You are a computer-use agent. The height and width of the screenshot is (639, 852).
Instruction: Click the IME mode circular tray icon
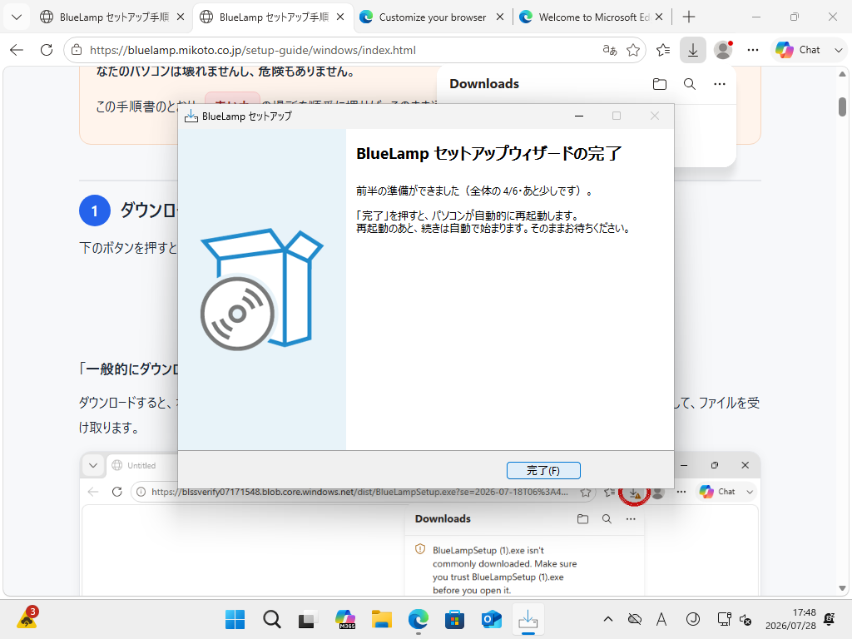(693, 619)
